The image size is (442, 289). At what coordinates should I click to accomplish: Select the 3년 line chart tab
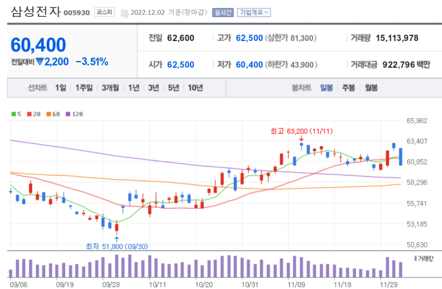pyautogui.click(x=154, y=88)
